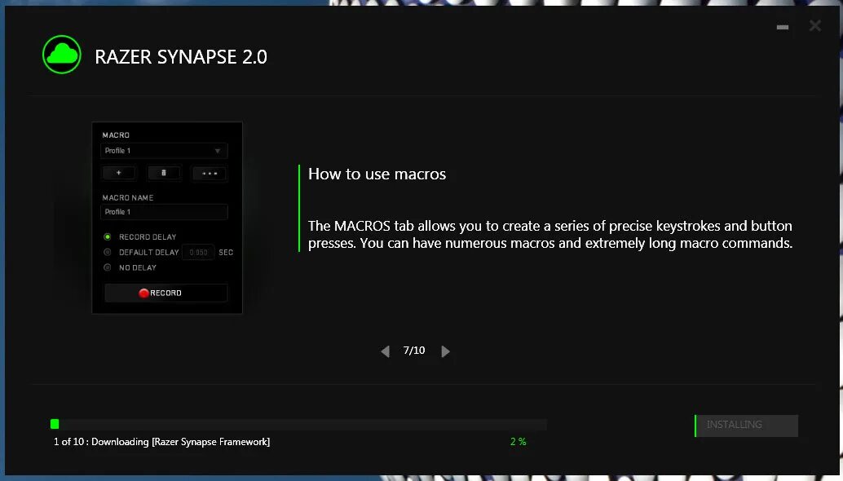The width and height of the screenshot is (843, 481).
Task: Advance to the next tip slide
Action: click(445, 351)
